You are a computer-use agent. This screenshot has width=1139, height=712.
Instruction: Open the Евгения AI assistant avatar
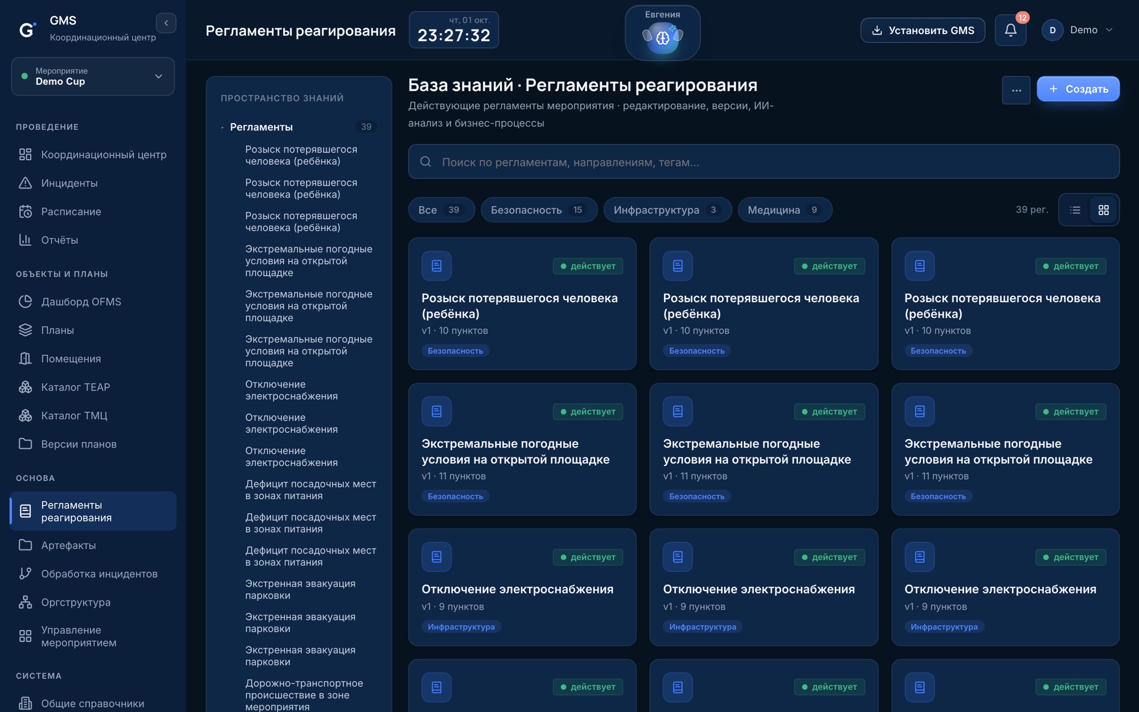662,33
